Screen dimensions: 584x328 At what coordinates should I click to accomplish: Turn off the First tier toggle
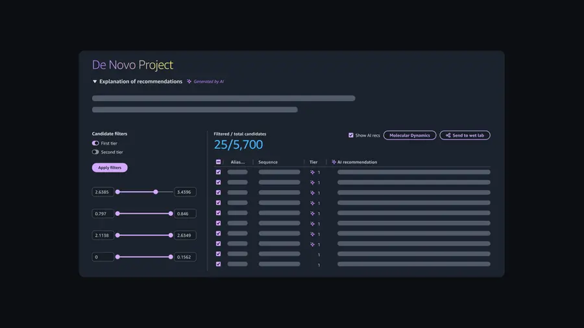tap(95, 143)
